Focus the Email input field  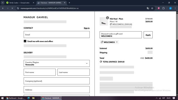pos(57,35)
